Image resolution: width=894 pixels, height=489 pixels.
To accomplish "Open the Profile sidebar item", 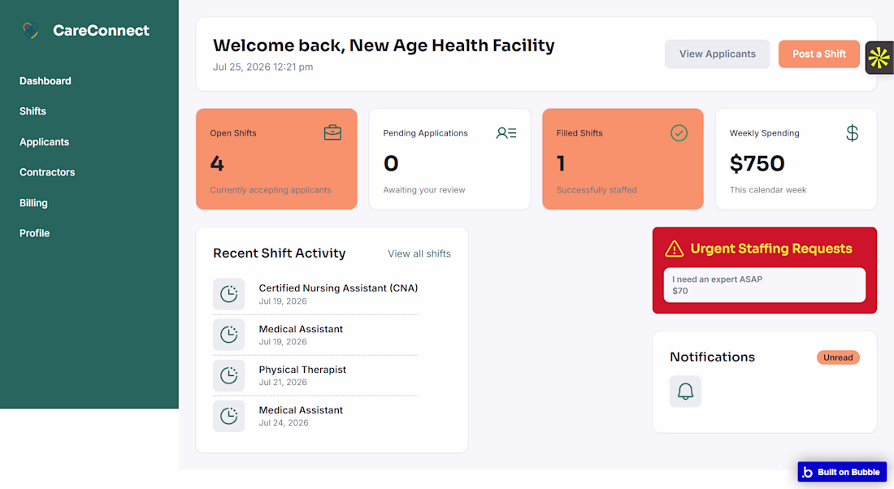I will click(x=34, y=233).
